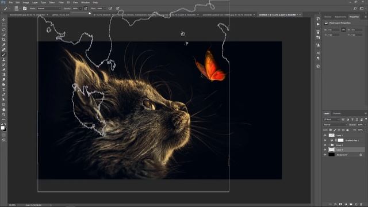This screenshot has height=207, width=368.
Task: Expand the Group 1 folder
Action: pyautogui.click(x=329, y=145)
